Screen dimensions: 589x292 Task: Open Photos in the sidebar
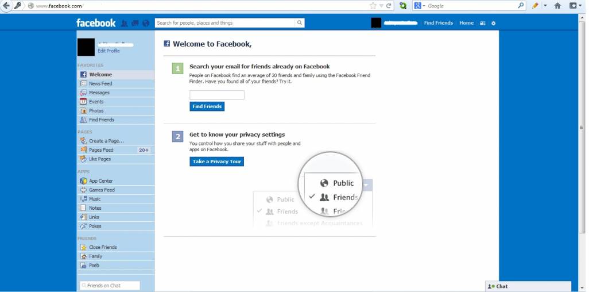point(116,110)
